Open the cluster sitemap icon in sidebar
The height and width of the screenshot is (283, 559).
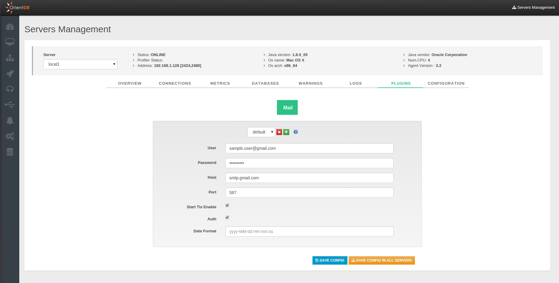[x=10, y=58]
